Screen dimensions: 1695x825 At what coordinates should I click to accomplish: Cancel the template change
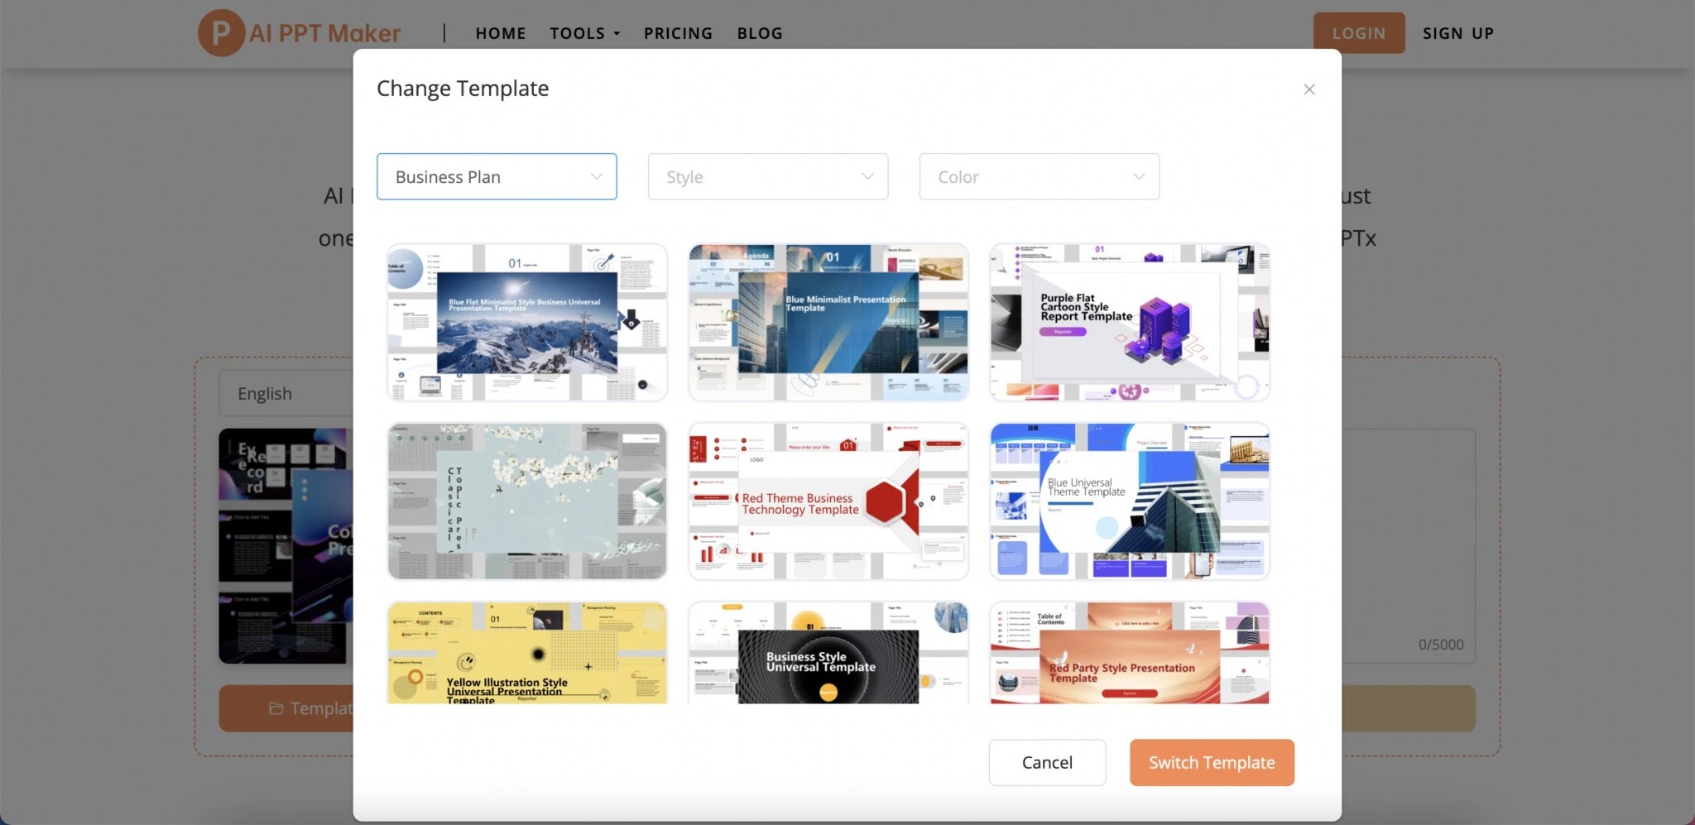click(1045, 762)
